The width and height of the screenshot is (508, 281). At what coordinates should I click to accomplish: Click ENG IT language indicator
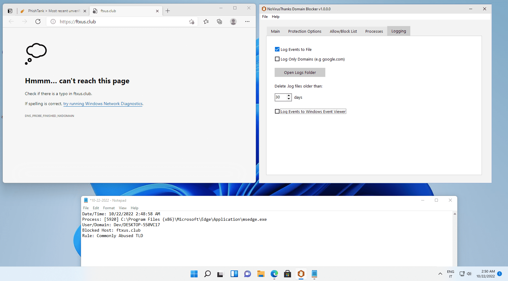[451, 274]
